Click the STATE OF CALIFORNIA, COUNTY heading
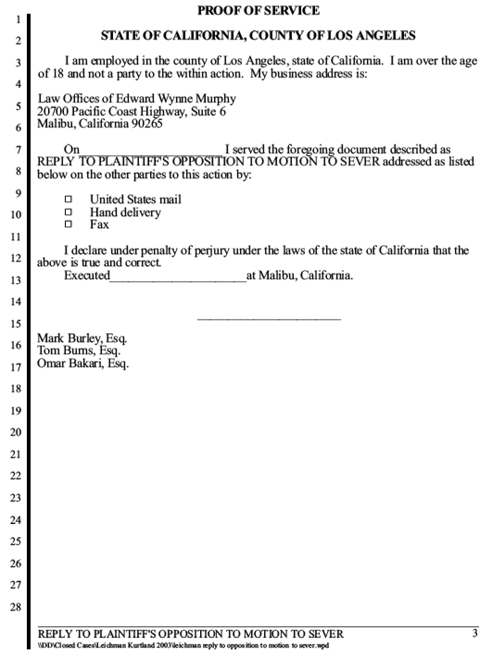Screen dimensions: 492x665 pos(258,35)
